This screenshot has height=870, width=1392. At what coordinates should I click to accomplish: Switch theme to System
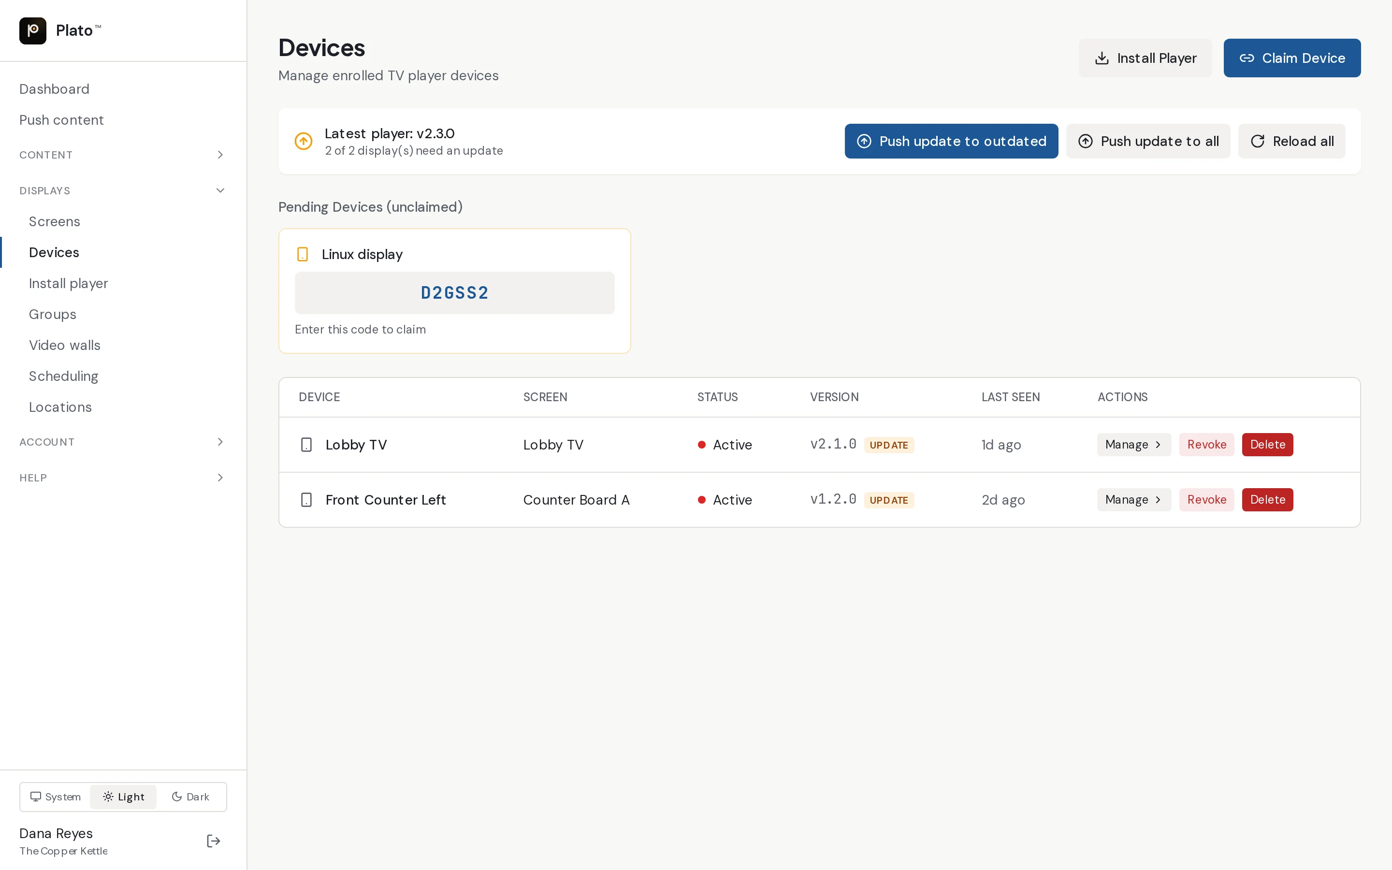(55, 797)
